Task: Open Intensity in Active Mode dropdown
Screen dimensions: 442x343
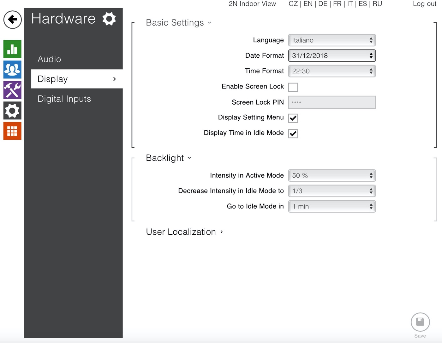Action: pyautogui.click(x=332, y=175)
